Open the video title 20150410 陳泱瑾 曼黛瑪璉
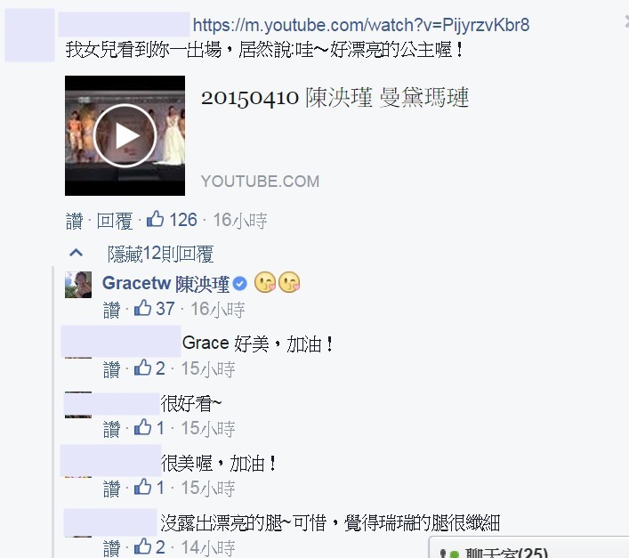 coord(335,98)
